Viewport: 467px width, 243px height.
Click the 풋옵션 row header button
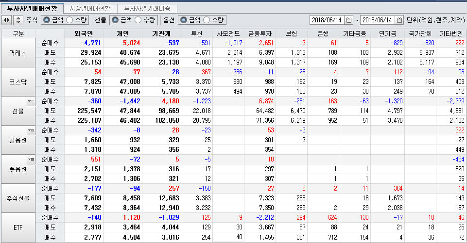(18, 169)
